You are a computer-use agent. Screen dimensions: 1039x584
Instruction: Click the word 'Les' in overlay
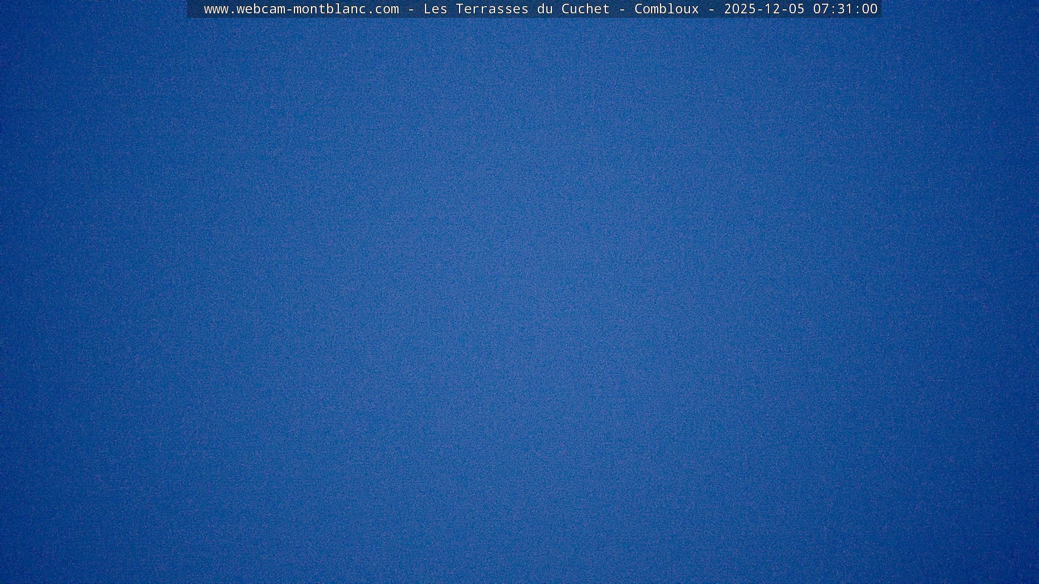tap(435, 9)
